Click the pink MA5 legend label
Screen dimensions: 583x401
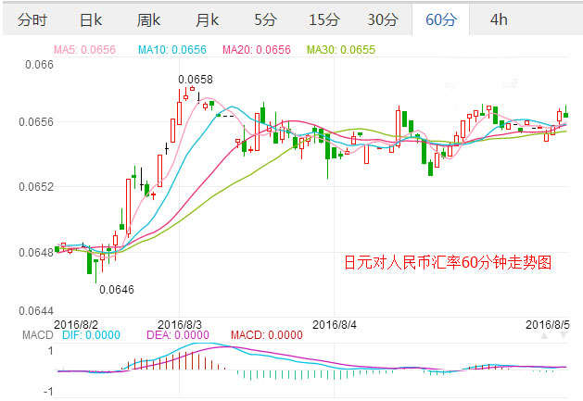coord(84,50)
